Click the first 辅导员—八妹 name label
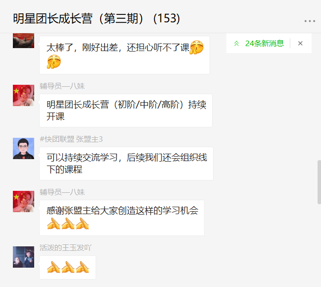Viewport: 321px width, 287px height. coord(62,86)
